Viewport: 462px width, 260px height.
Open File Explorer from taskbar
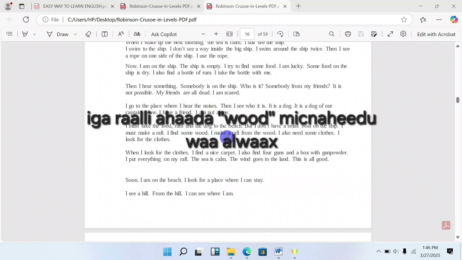231,252
